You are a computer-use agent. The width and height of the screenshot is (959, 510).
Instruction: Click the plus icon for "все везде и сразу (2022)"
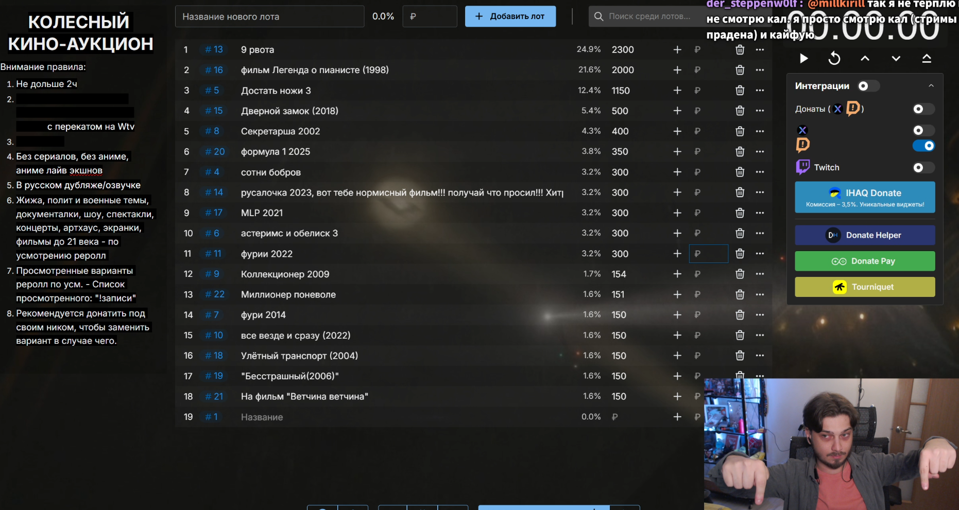677,335
